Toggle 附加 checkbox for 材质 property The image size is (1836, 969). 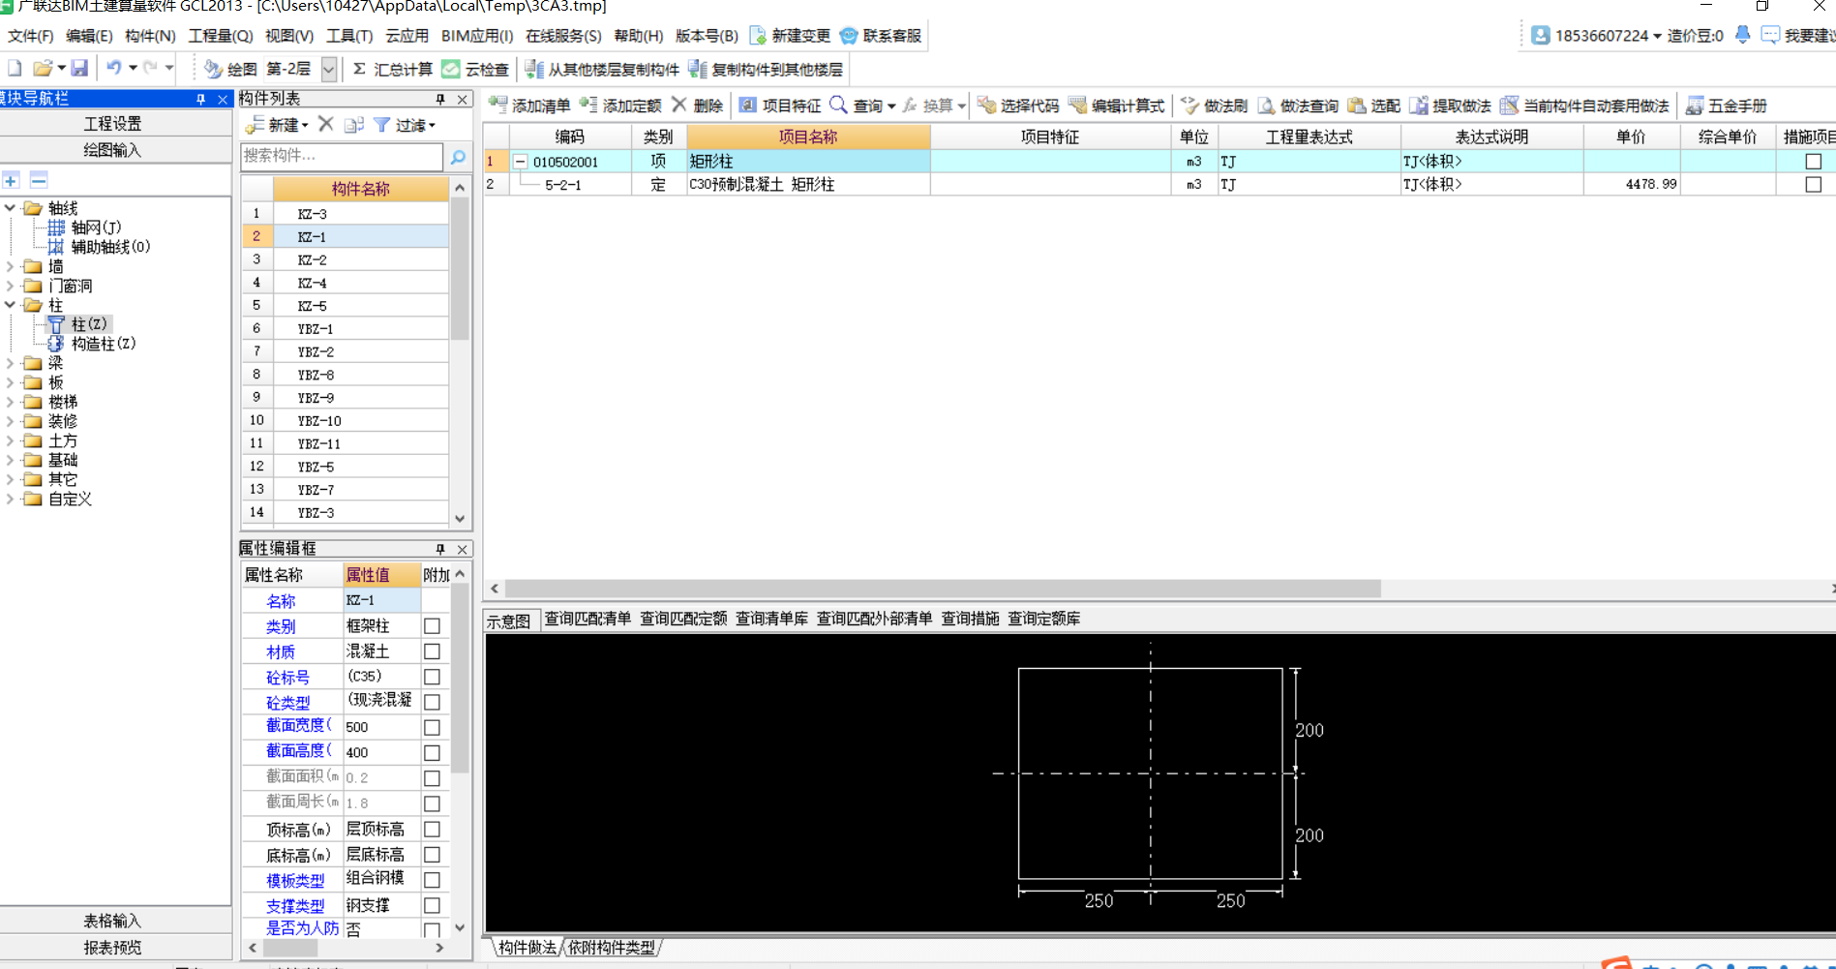pos(432,651)
